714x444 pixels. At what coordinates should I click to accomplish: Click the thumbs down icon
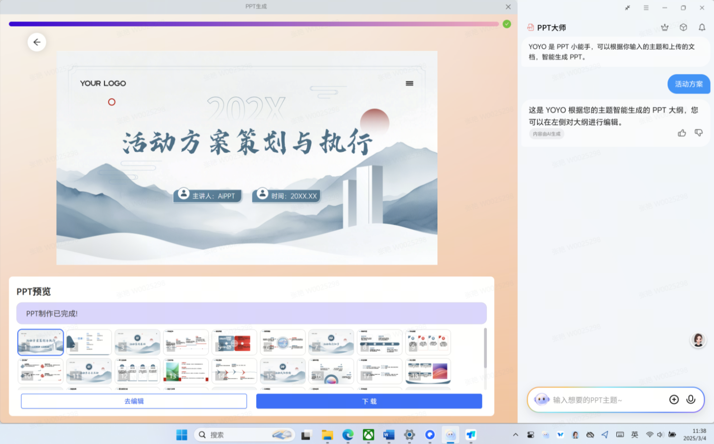click(698, 133)
